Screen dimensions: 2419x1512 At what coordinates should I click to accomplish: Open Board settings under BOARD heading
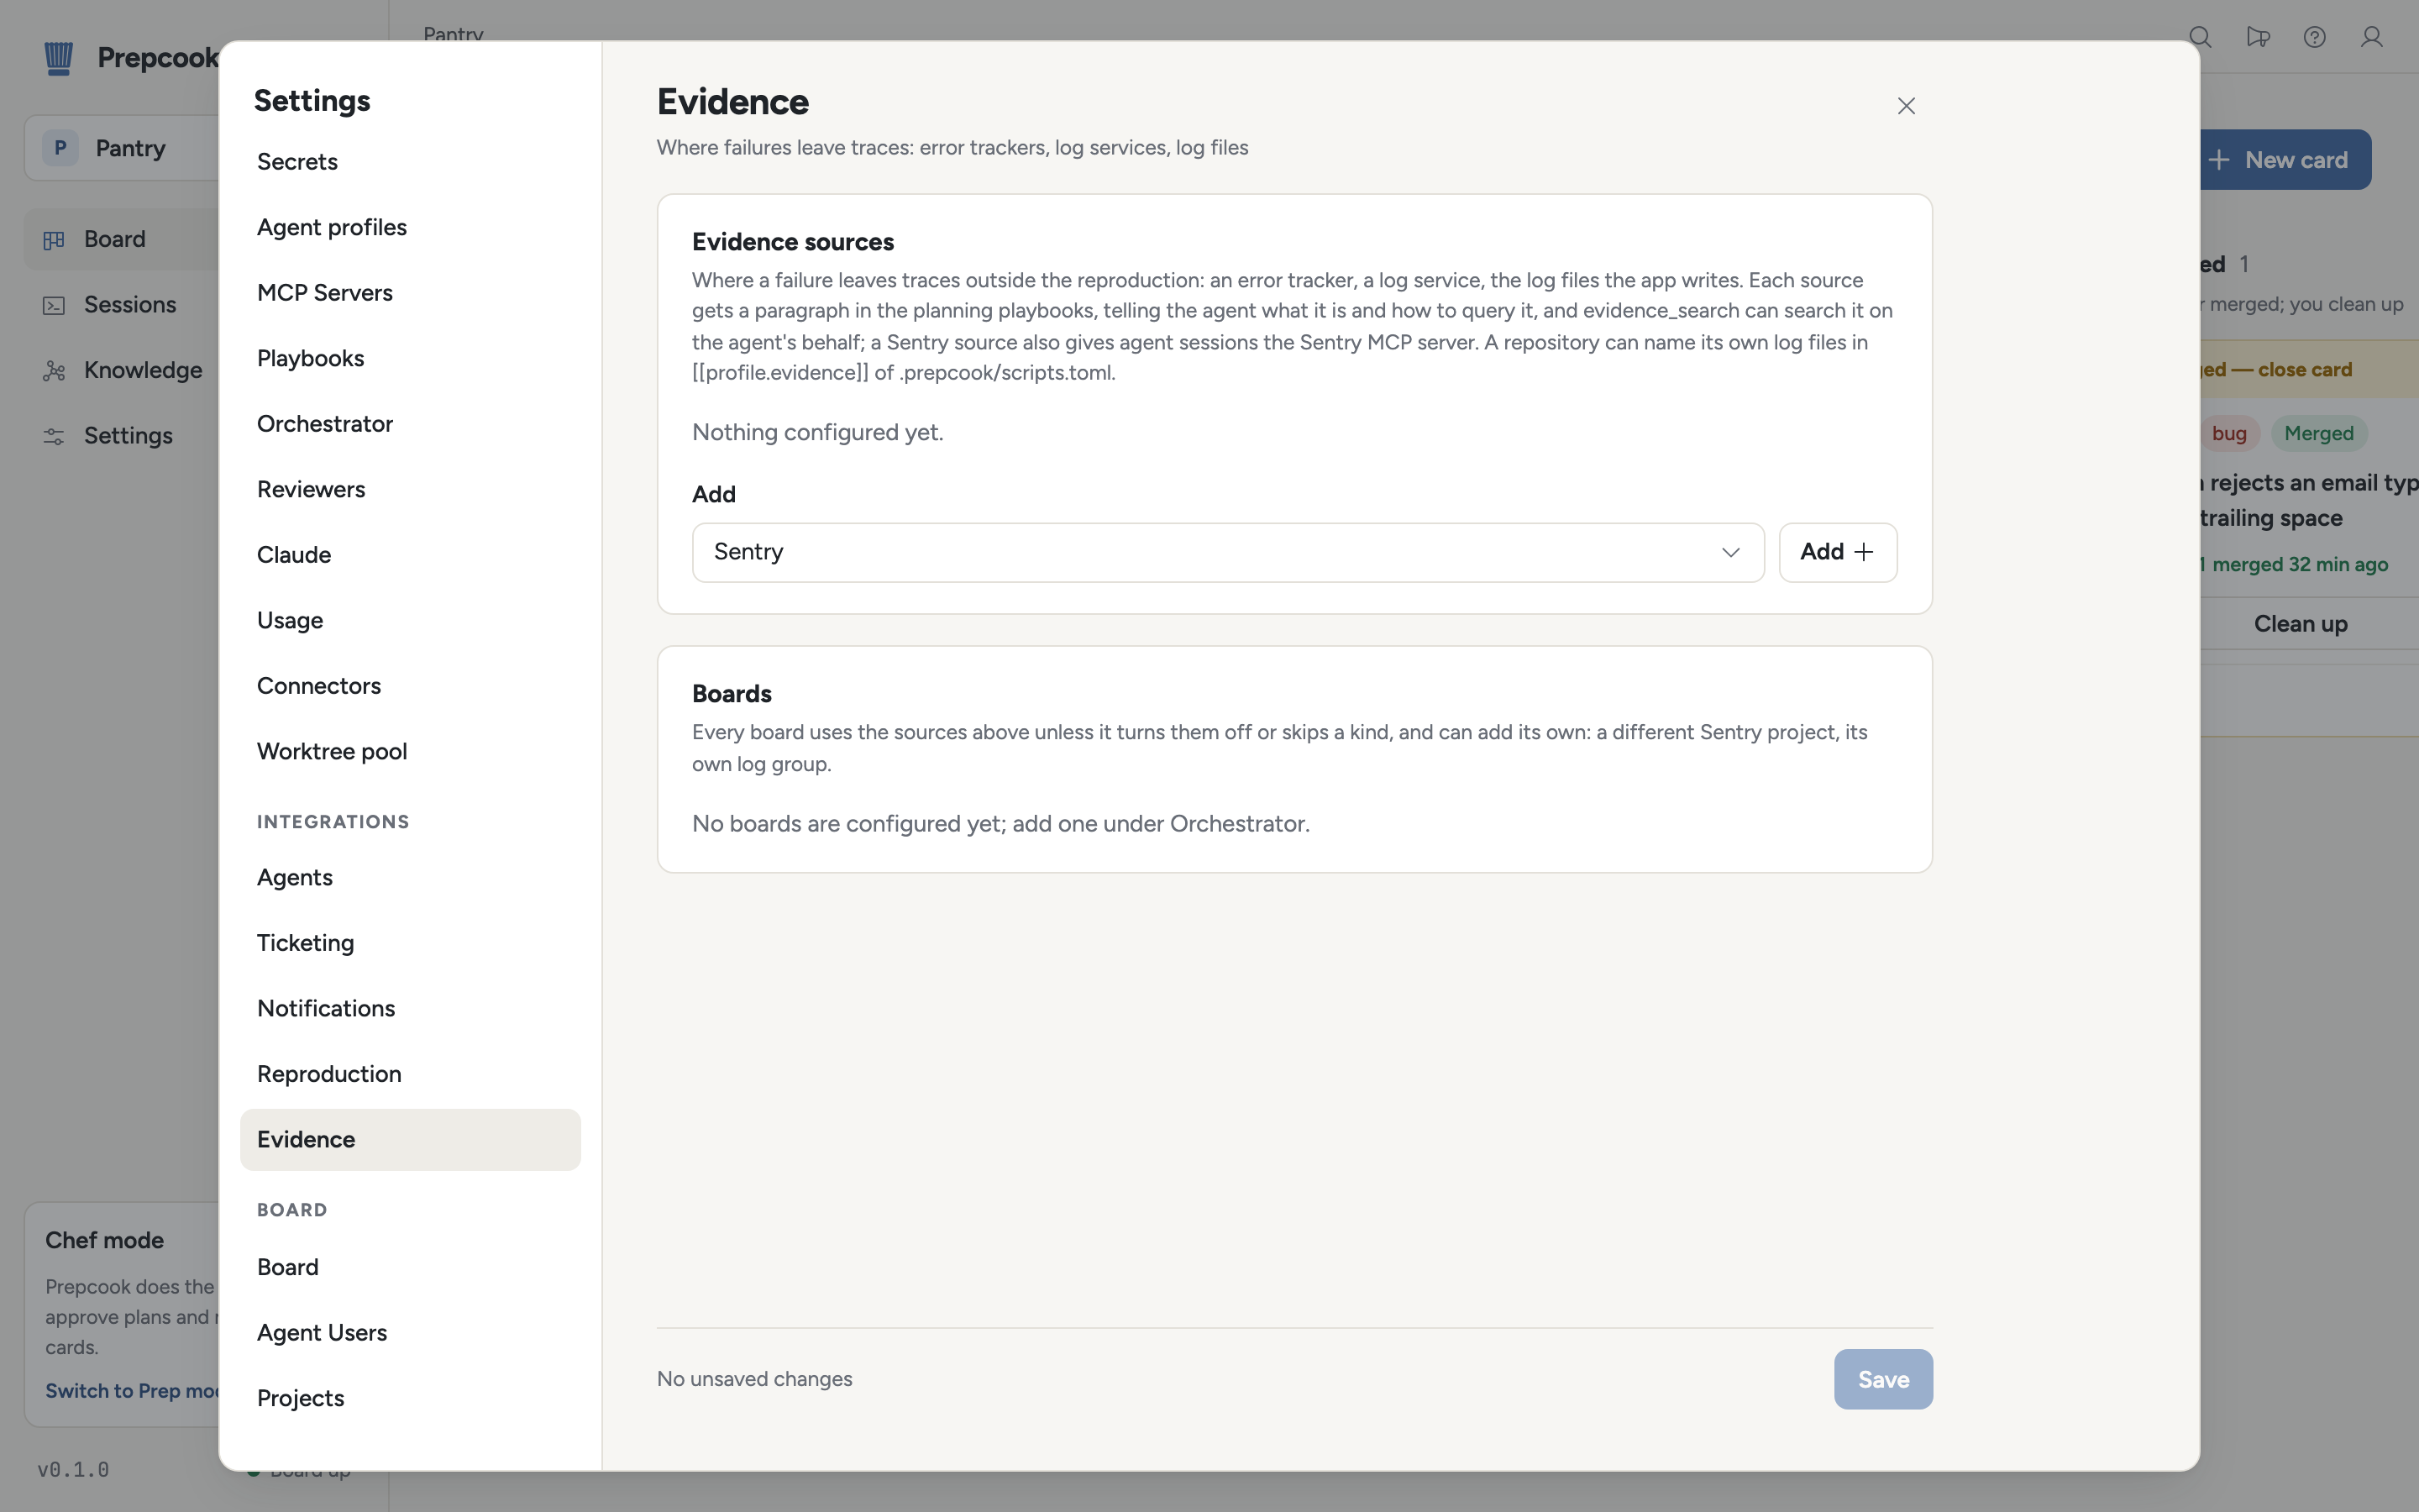click(410, 1267)
